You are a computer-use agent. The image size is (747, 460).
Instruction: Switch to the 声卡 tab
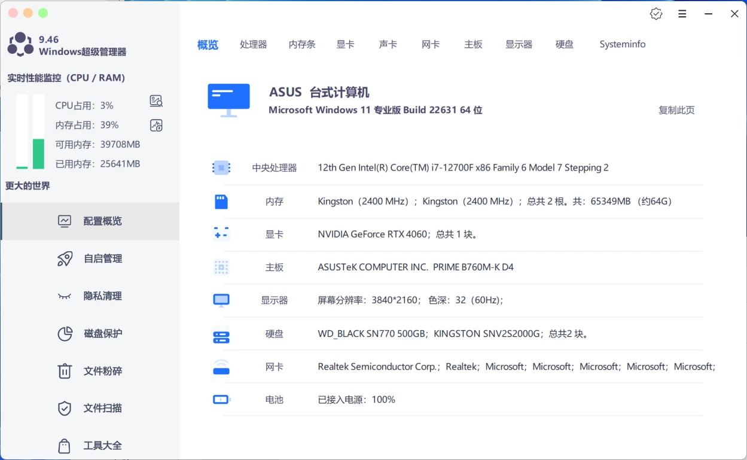point(388,44)
